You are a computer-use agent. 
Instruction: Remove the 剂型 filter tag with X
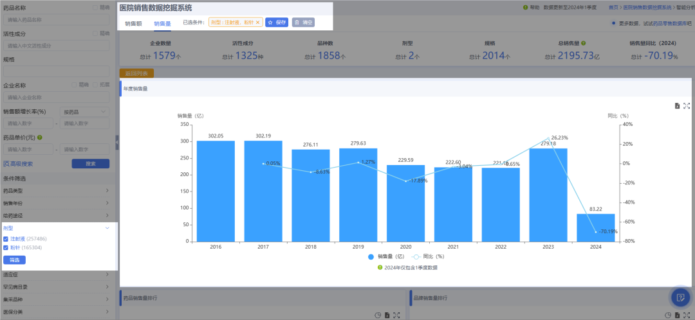257,22
